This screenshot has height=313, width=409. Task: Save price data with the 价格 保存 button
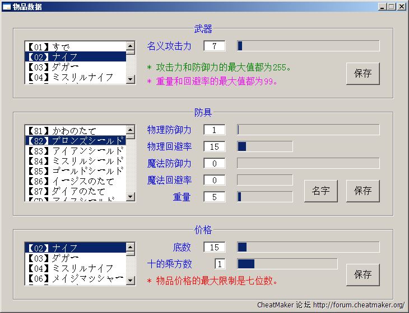(x=362, y=274)
